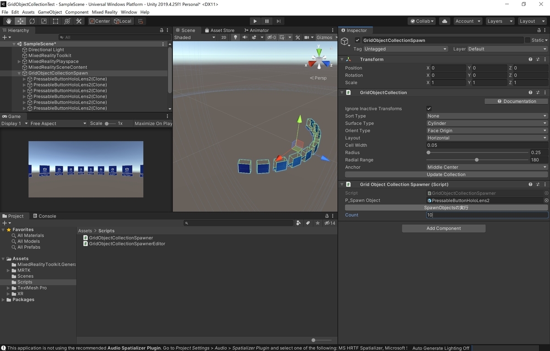Open the GameObject menu
The image size is (550, 351).
(x=49, y=12)
